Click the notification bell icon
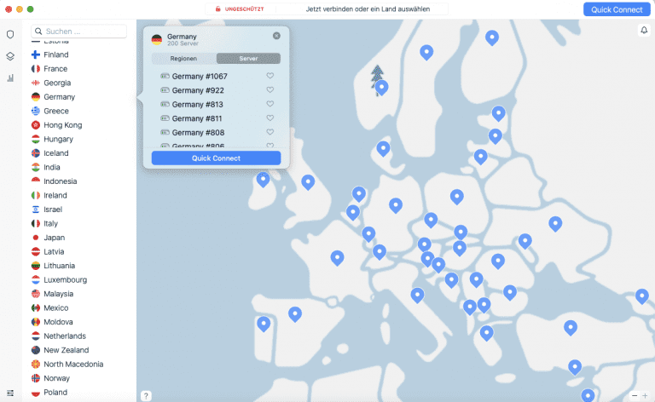The image size is (655, 402). tap(644, 31)
